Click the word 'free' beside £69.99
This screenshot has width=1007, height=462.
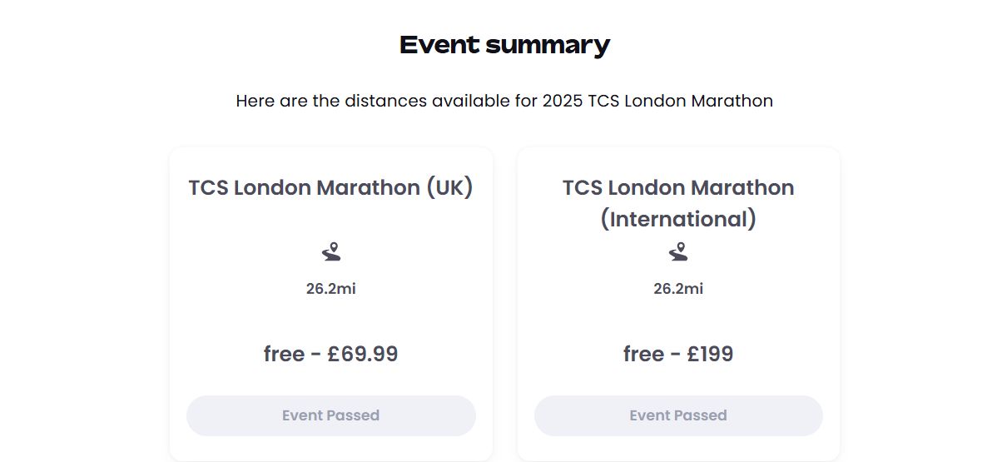click(284, 354)
